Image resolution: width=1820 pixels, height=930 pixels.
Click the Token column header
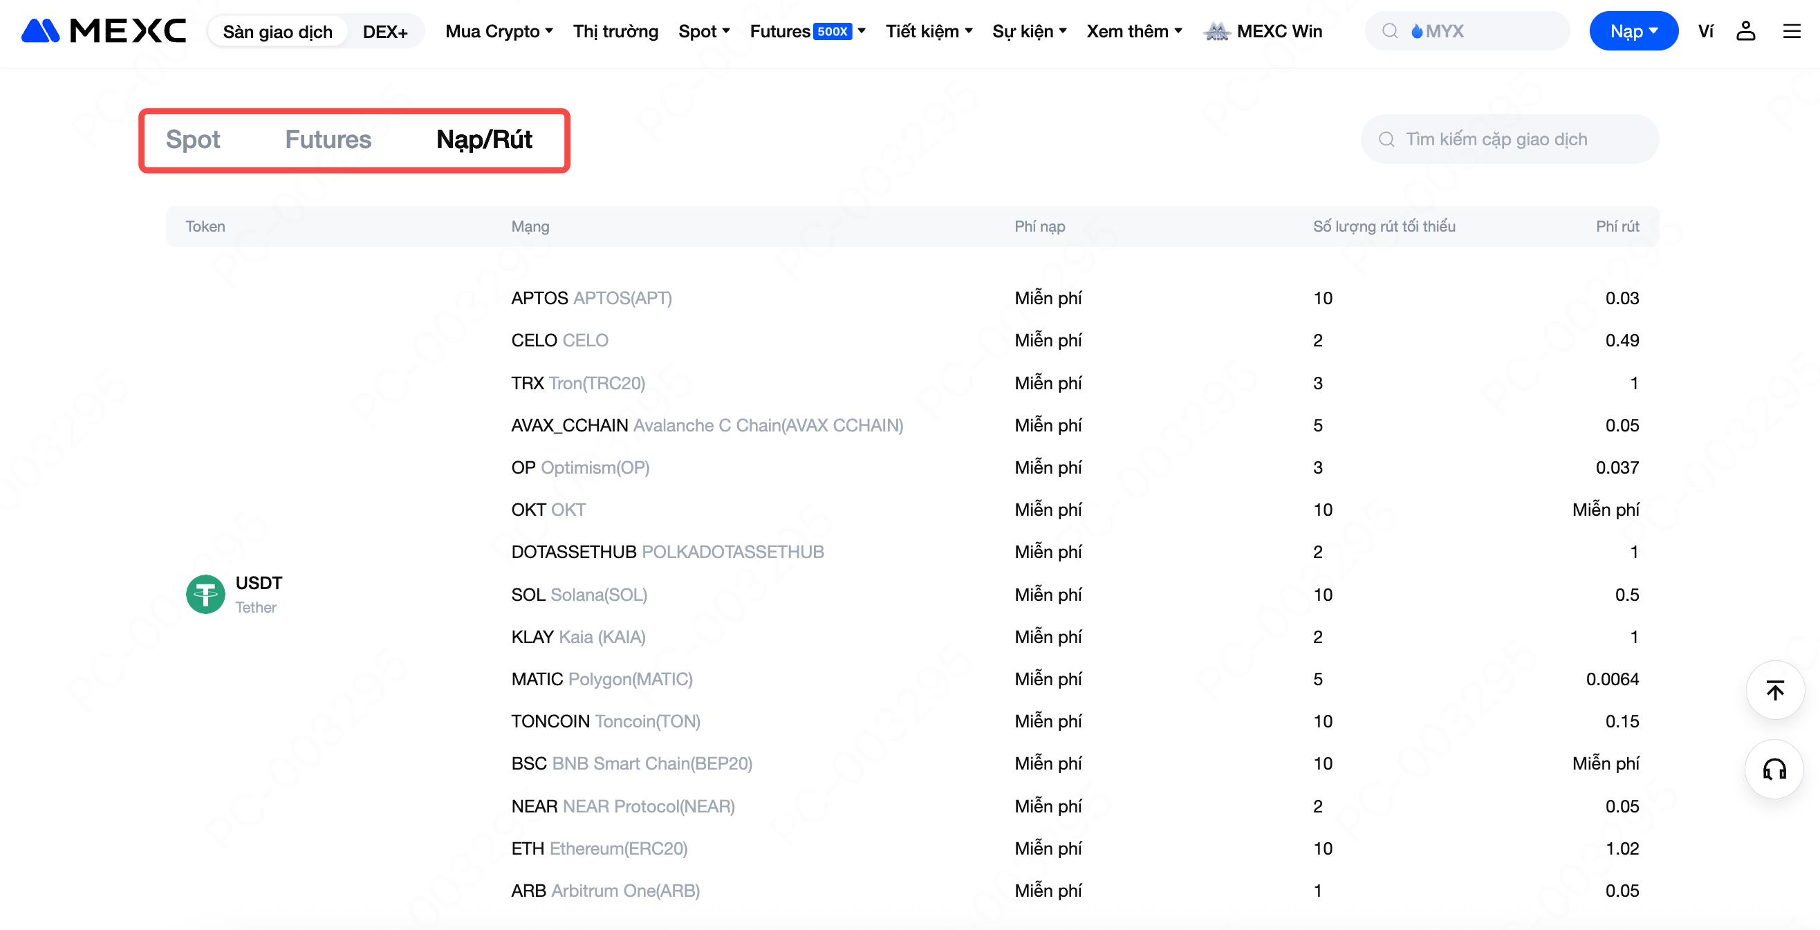point(205,226)
